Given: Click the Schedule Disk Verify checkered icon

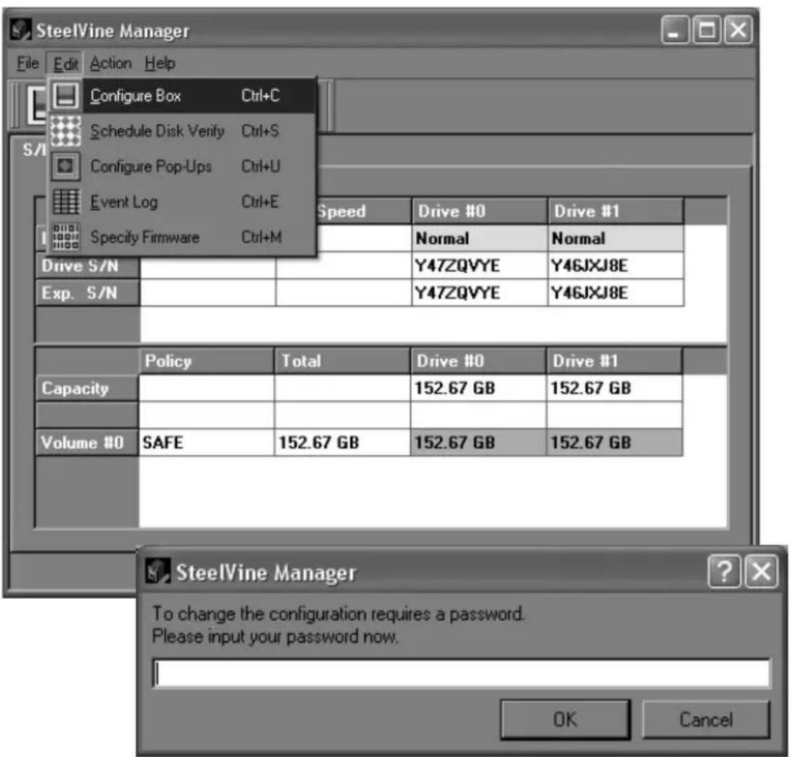Looking at the screenshot, I should click(65, 131).
